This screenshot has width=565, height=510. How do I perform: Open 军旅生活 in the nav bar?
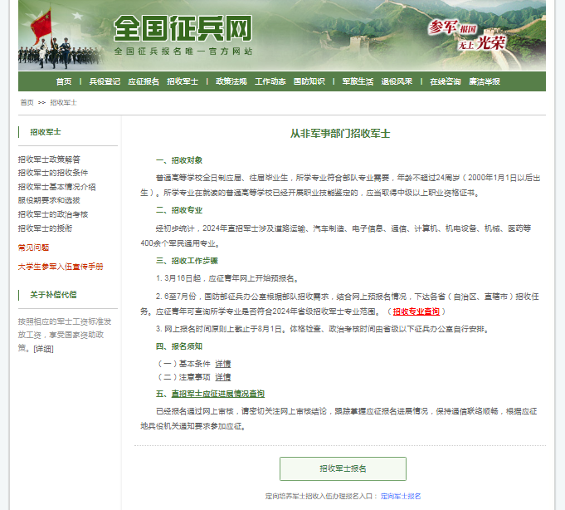[358, 81]
